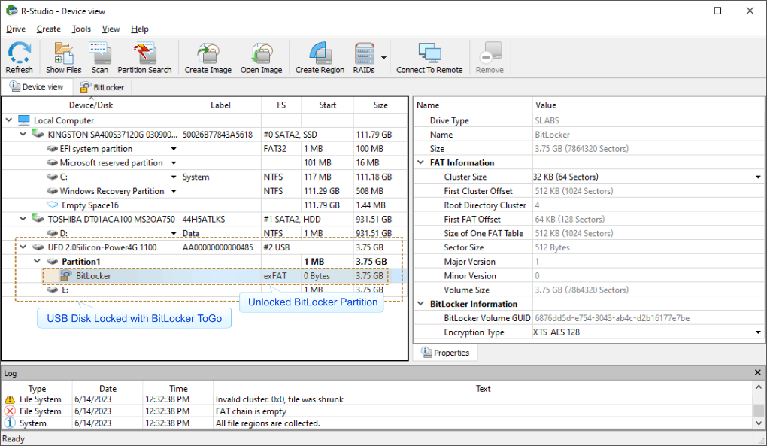Image resolution: width=767 pixels, height=446 pixels.
Task: Click the Size column header in device list
Action: coord(380,105)
